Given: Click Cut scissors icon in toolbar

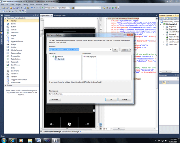Looking at the screenshot, I should [21, 8].
